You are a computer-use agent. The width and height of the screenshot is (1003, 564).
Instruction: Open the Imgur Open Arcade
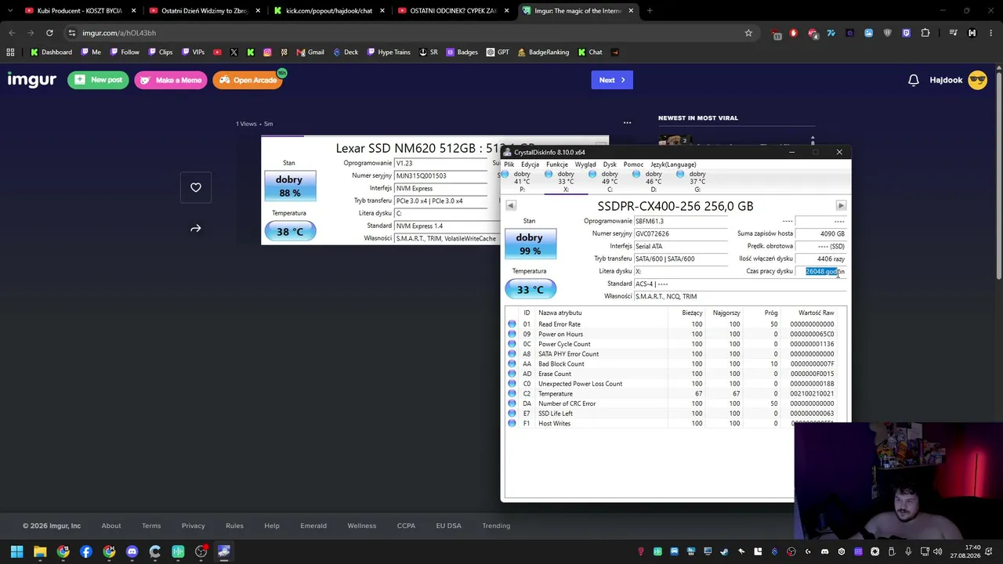tap(248, 80)
